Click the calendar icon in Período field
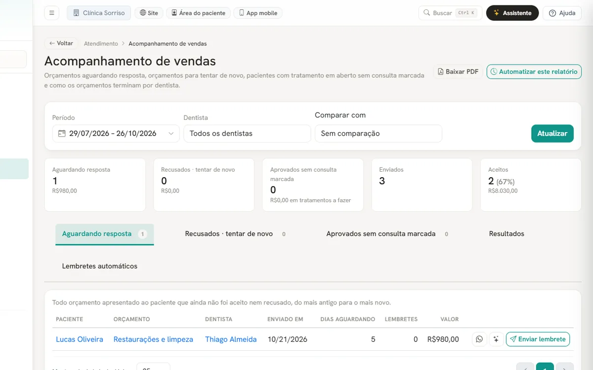Image resolution: width=593 pixels, height=370 pixels. (x=62, y=133)
